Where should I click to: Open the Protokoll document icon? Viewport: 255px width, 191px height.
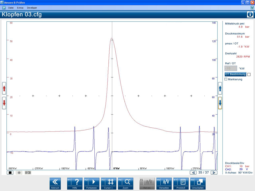(181, 183)
